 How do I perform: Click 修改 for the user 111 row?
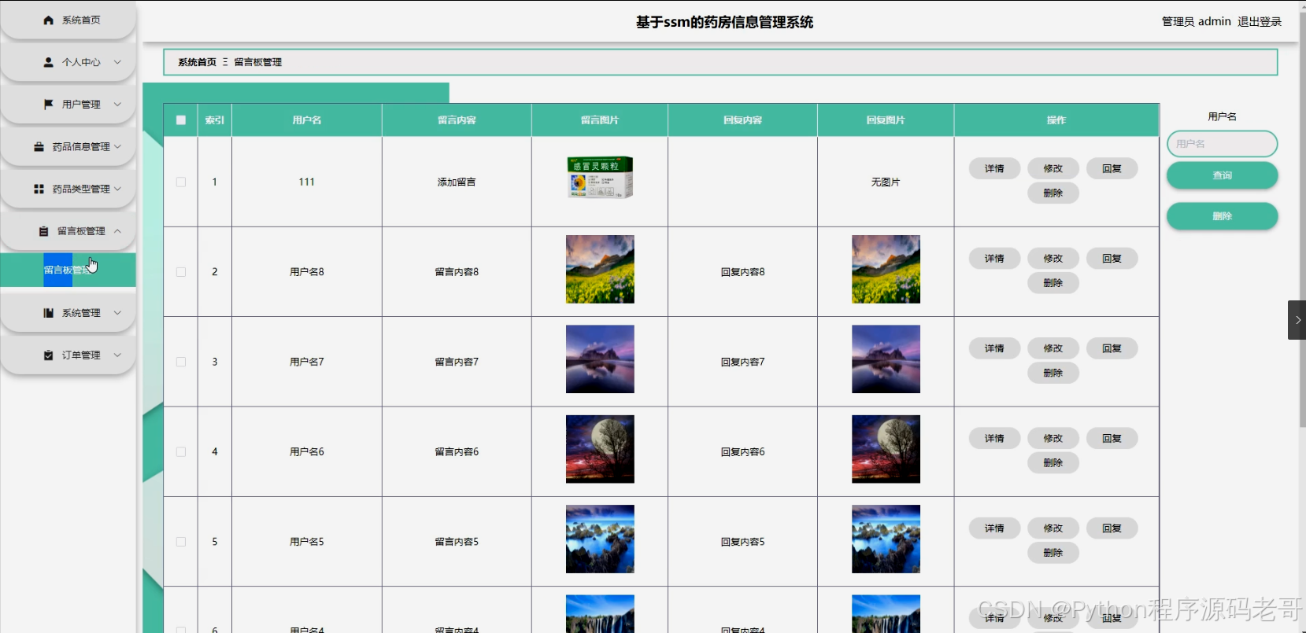click(1053, 168)
